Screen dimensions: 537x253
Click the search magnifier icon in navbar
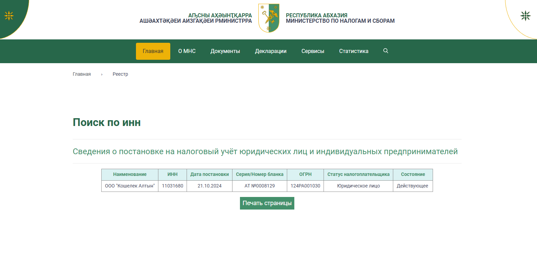385,51
